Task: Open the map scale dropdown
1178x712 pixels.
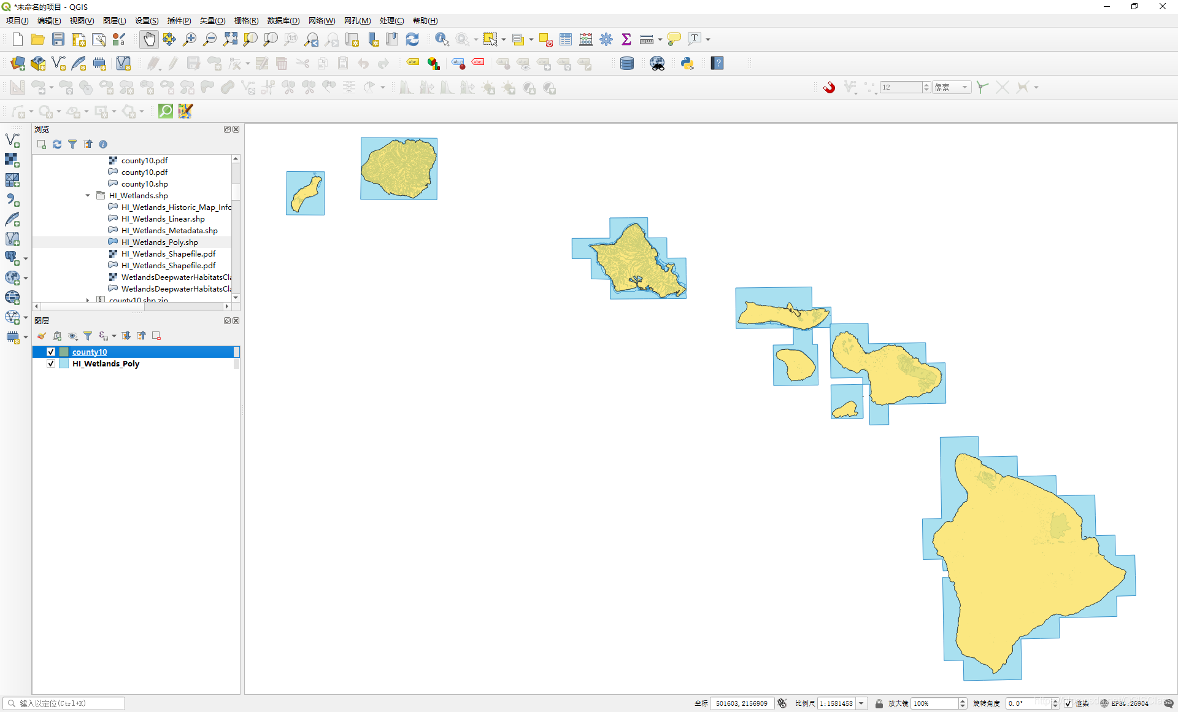Action: tap(861, 703)
